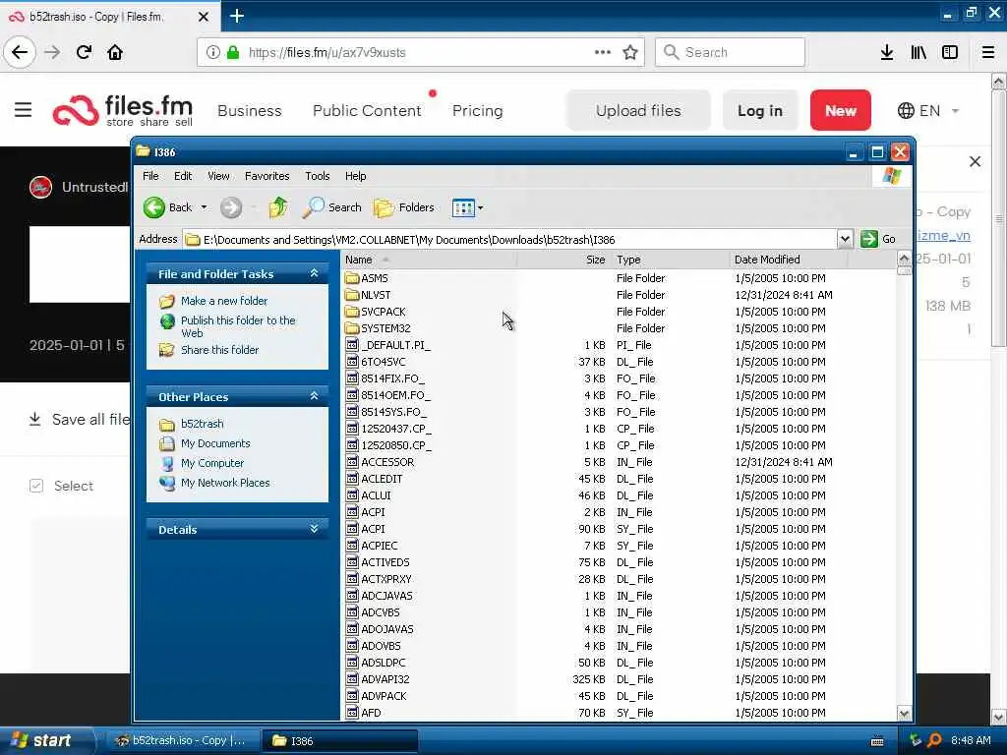Open files.fm site hamburger menu

[24, 110]
